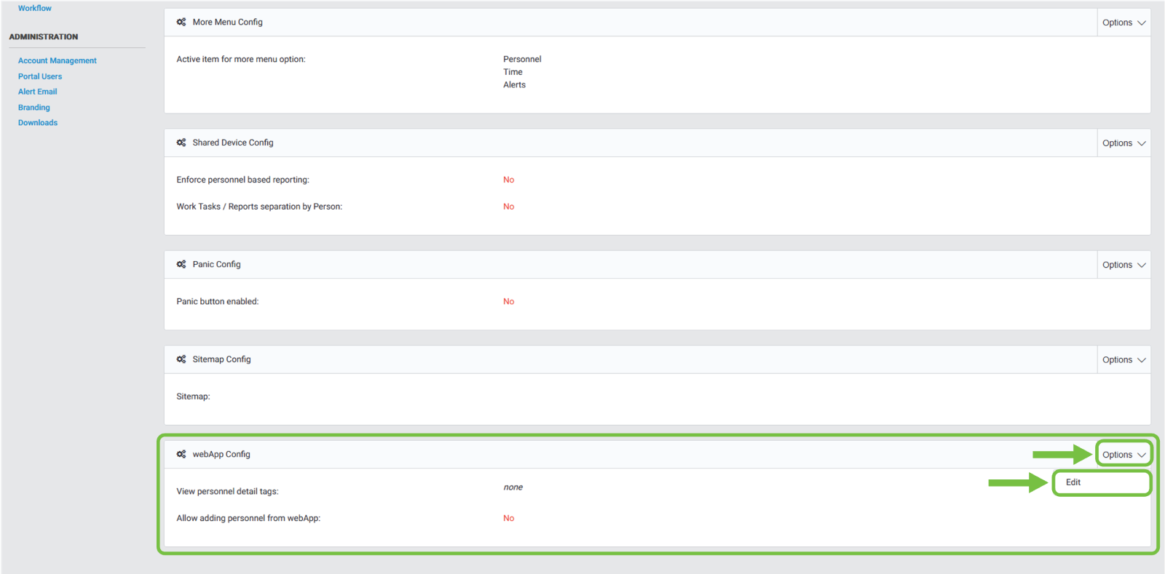Expand Options for Shared Device Config
This screenshot has height=574, width=1165.
pyautogui.click(x=1123, y=143)
